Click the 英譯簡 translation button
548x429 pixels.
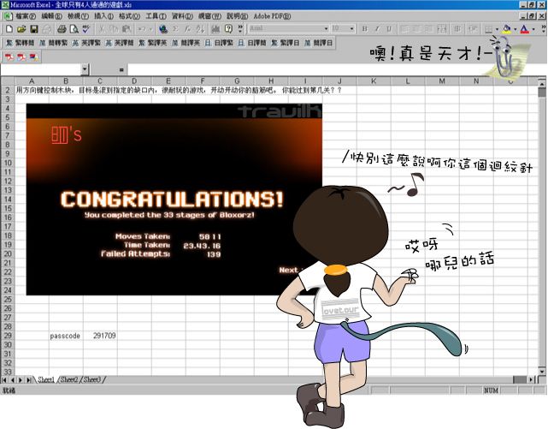pyautogui.click(x=120, y=43)
